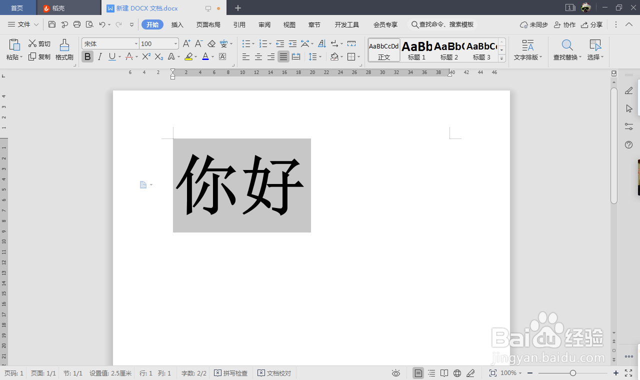Toggle Bold formatting

click(x=87, y=57)
